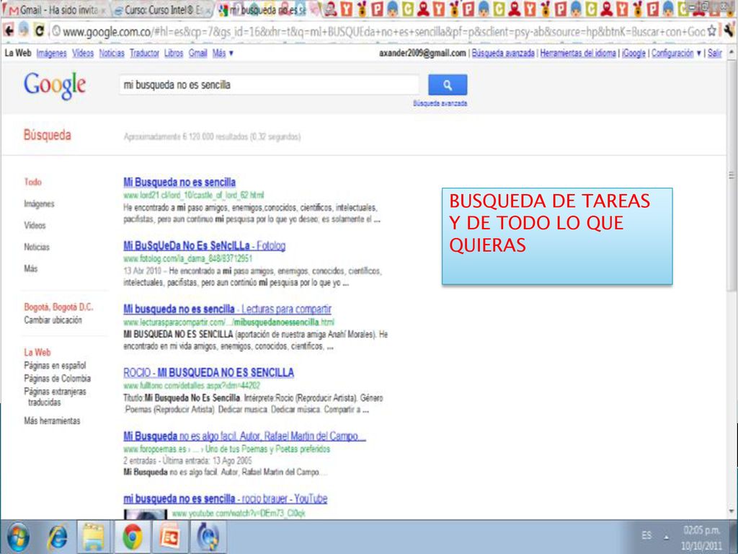This screenshot has width=738, height=554.
Task: Click the BUSQUEDA DE TAREAS text box
Action: [x=557, y=236]
